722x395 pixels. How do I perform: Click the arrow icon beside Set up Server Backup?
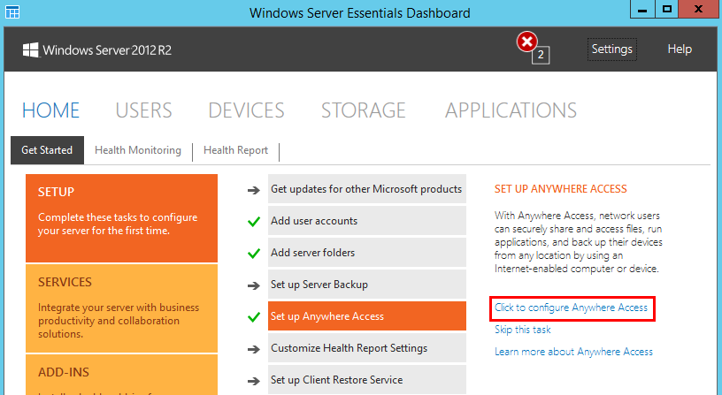(x=254, y=285)
